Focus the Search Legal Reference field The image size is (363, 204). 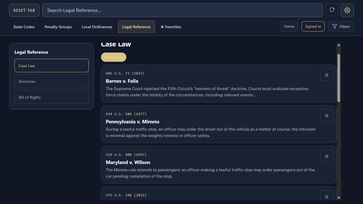point(183,10)
